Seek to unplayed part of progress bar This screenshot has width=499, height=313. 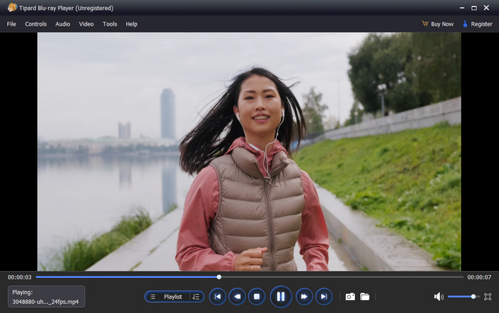point(342,277)
